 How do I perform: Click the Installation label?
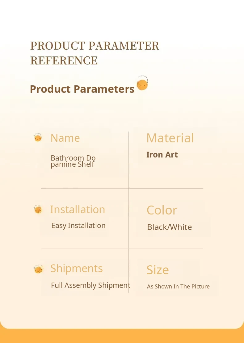(x=78, y=210)
